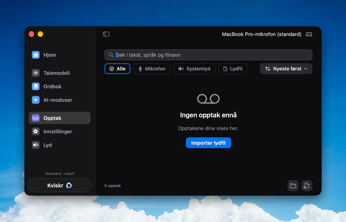
Task: Click the laptop microphone device icon
Action: [x=309, y=34]
